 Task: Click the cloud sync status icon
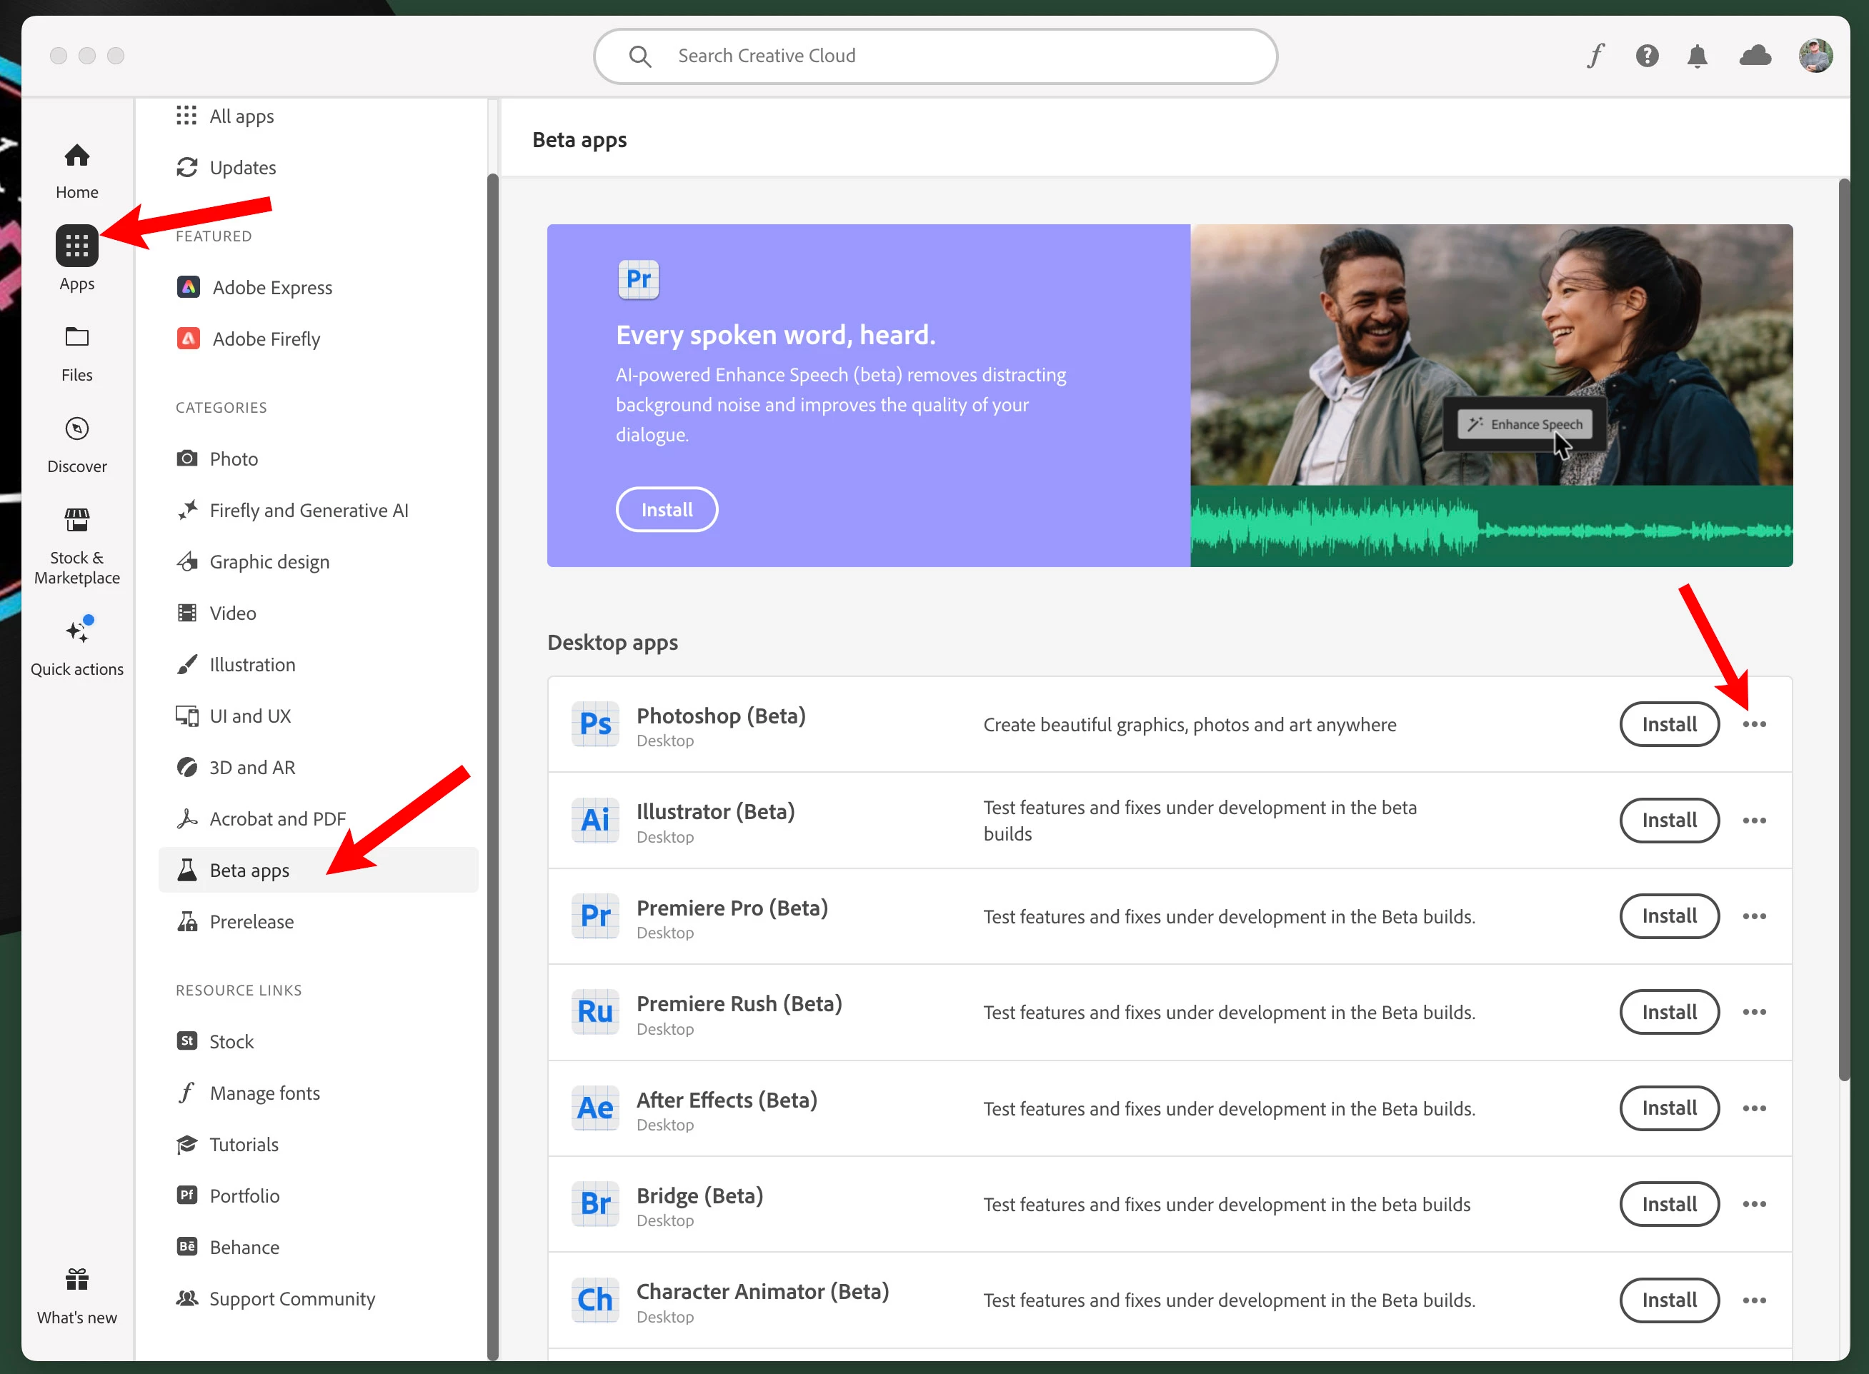coord(1755,56)
